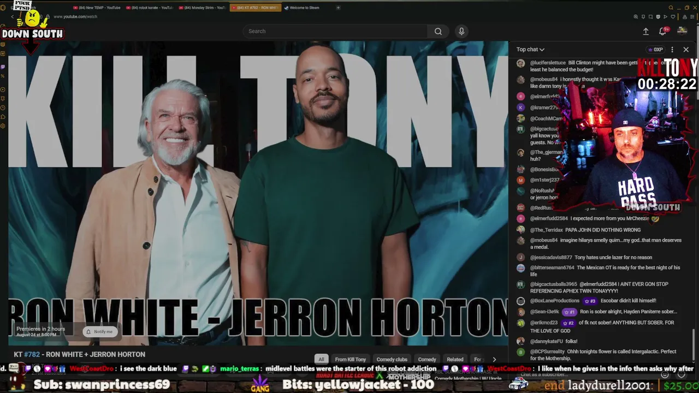Expand the Top chat dropdown
This screenshot has height=393, width=699.
[530, 50]
